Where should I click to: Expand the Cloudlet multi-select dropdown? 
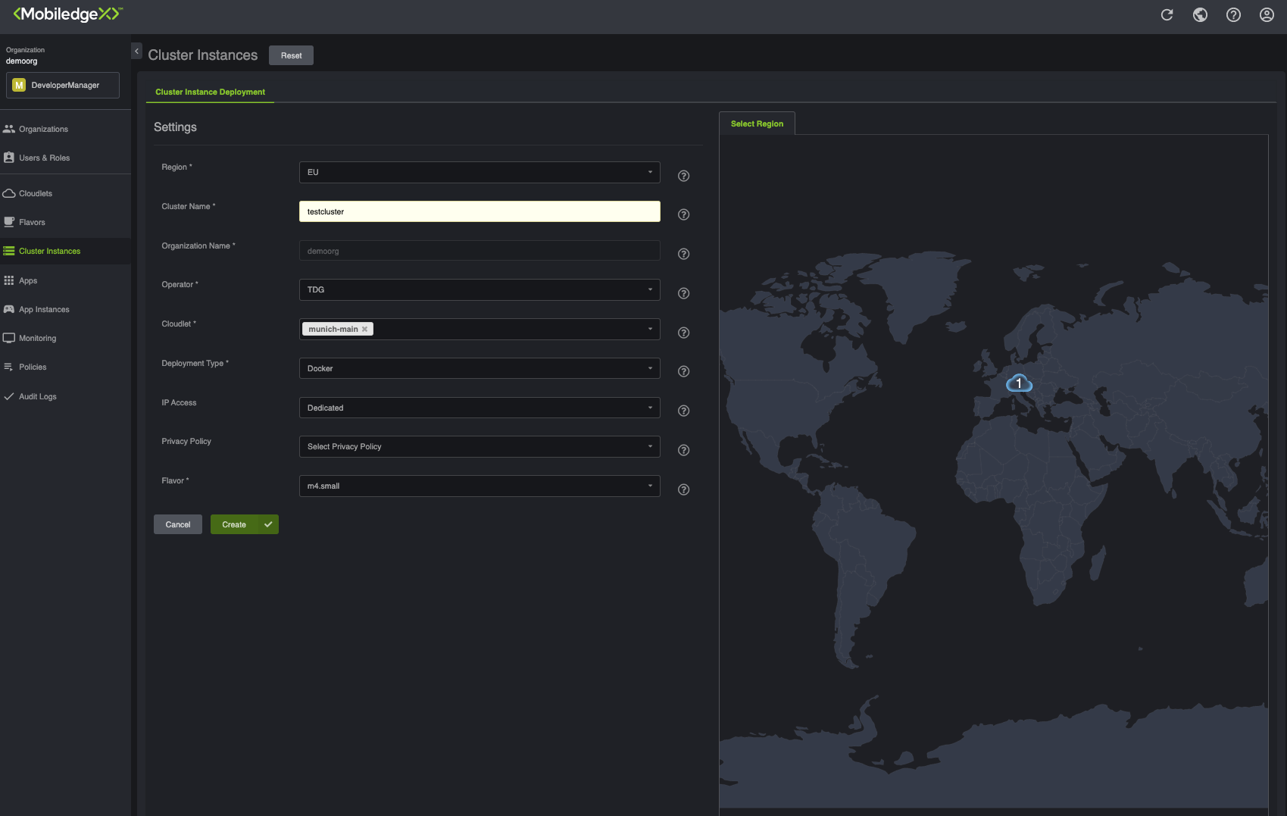(650, 329)
